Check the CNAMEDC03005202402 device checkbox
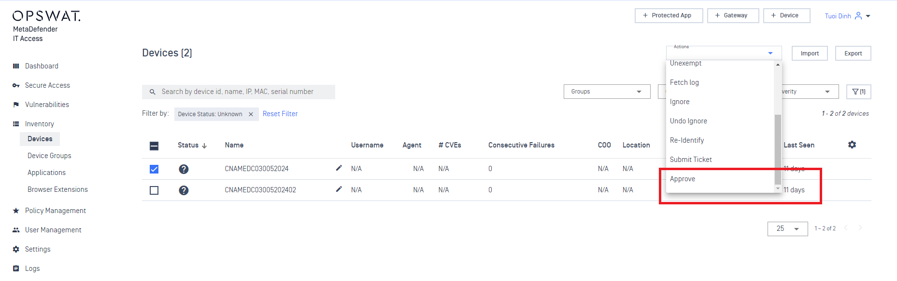 (154, 190)
